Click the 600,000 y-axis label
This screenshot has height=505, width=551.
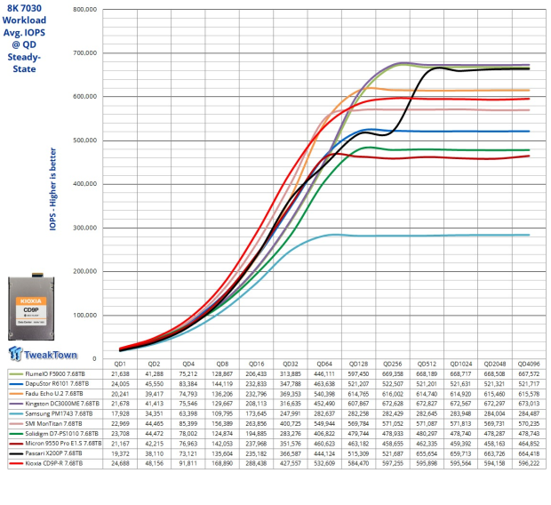coord(85,97)
